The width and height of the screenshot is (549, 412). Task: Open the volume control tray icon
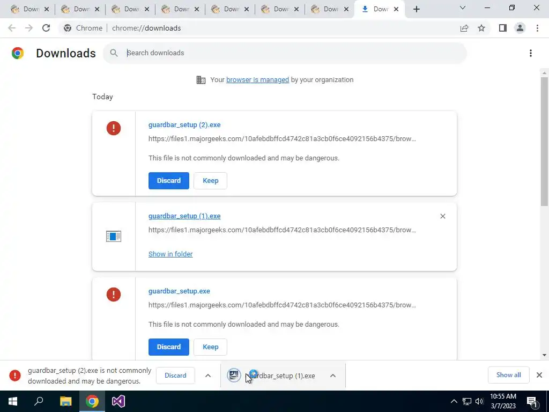coord(479,401)
